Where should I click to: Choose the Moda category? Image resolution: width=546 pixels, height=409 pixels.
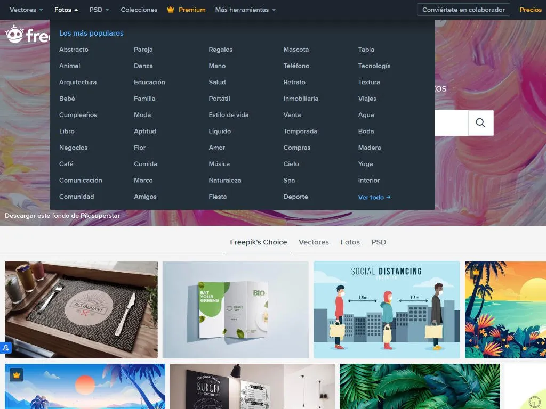point(142,115)
